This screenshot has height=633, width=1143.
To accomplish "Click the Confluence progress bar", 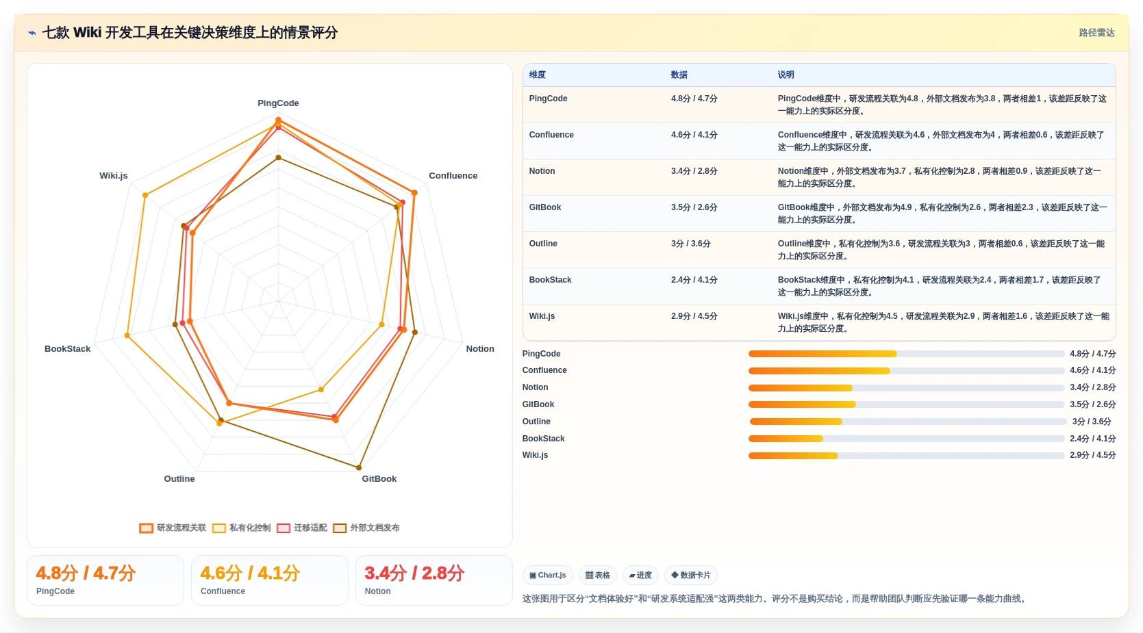I will (906, 371).
